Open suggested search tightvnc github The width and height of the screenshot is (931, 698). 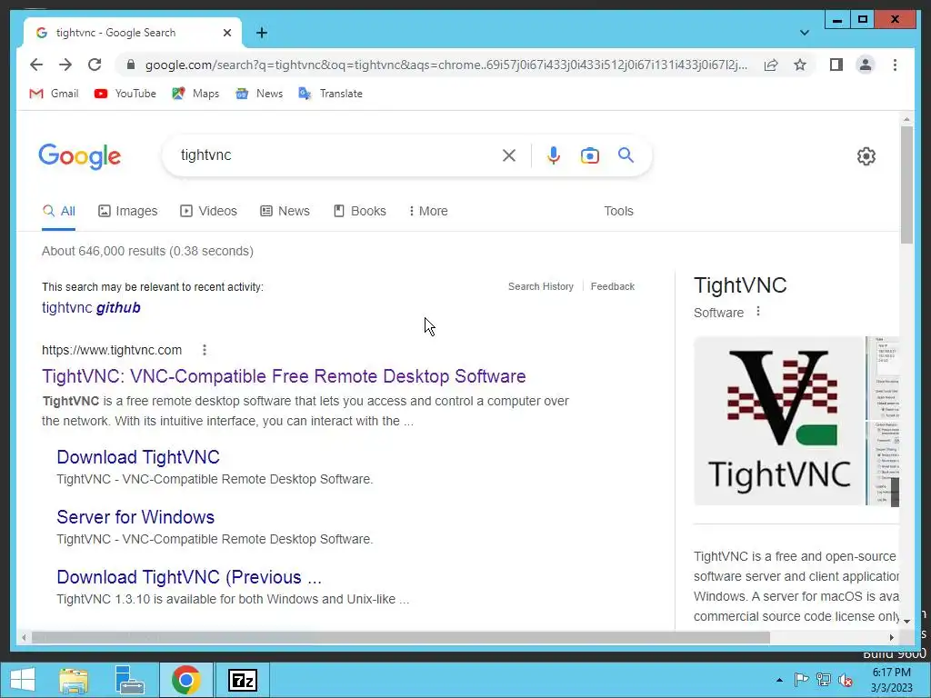pos(91,308)
